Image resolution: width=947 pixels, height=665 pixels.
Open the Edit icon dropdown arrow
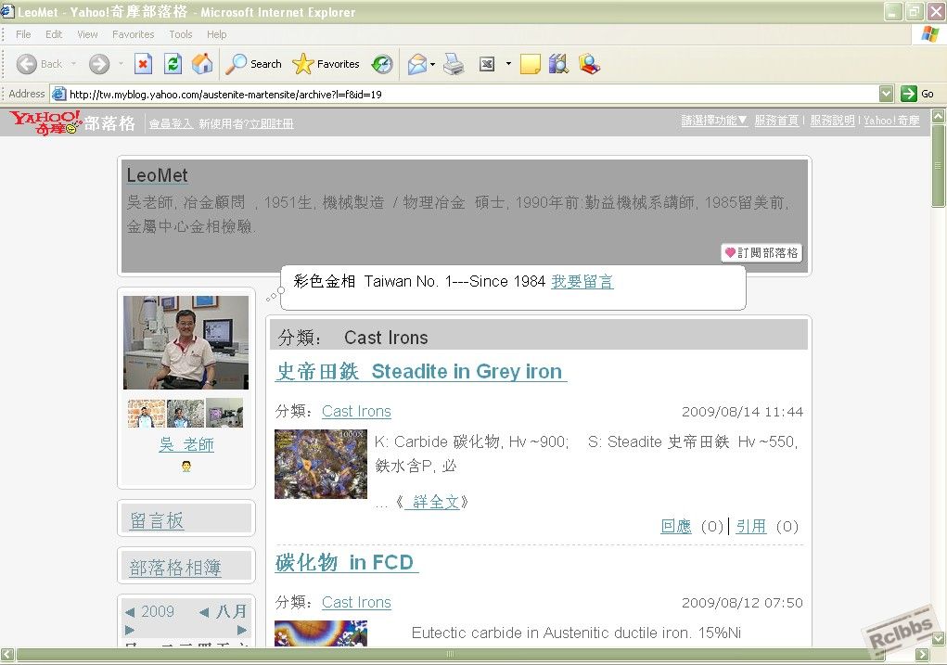coord(508,63)
